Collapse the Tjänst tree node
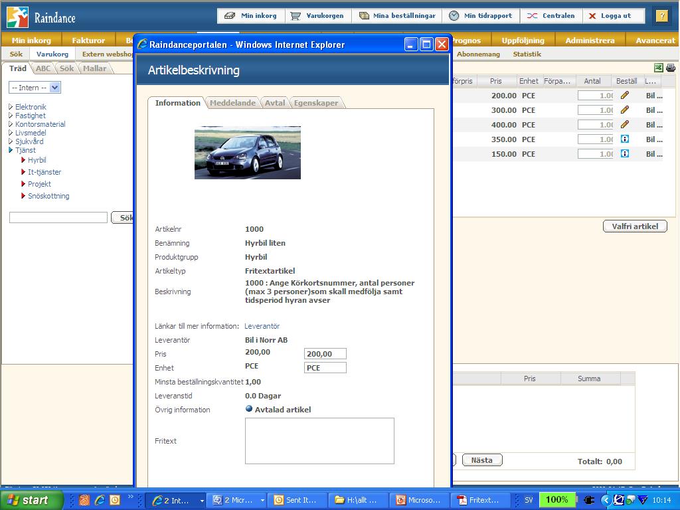 tap(11, 150)
